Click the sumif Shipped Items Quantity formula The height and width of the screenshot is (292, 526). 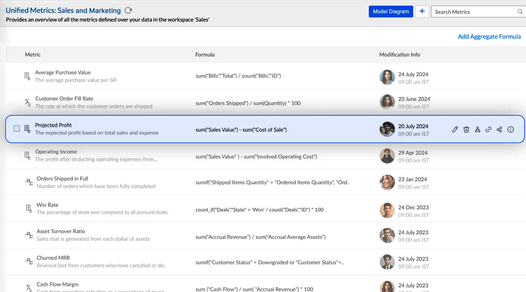(x=273, y=182)
